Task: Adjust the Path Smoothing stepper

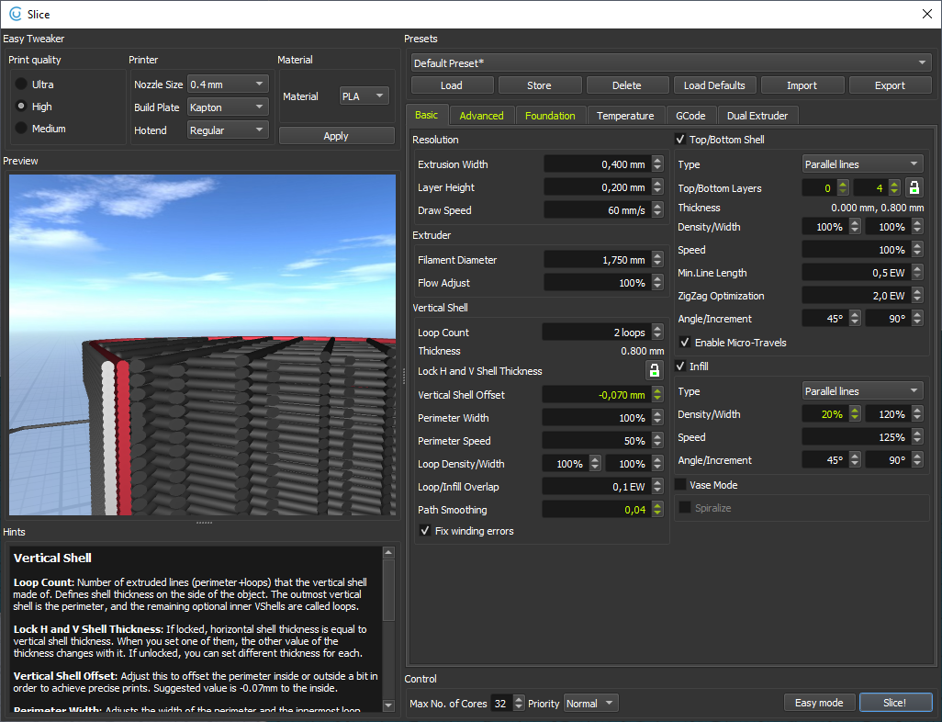Action: point(657,510)
